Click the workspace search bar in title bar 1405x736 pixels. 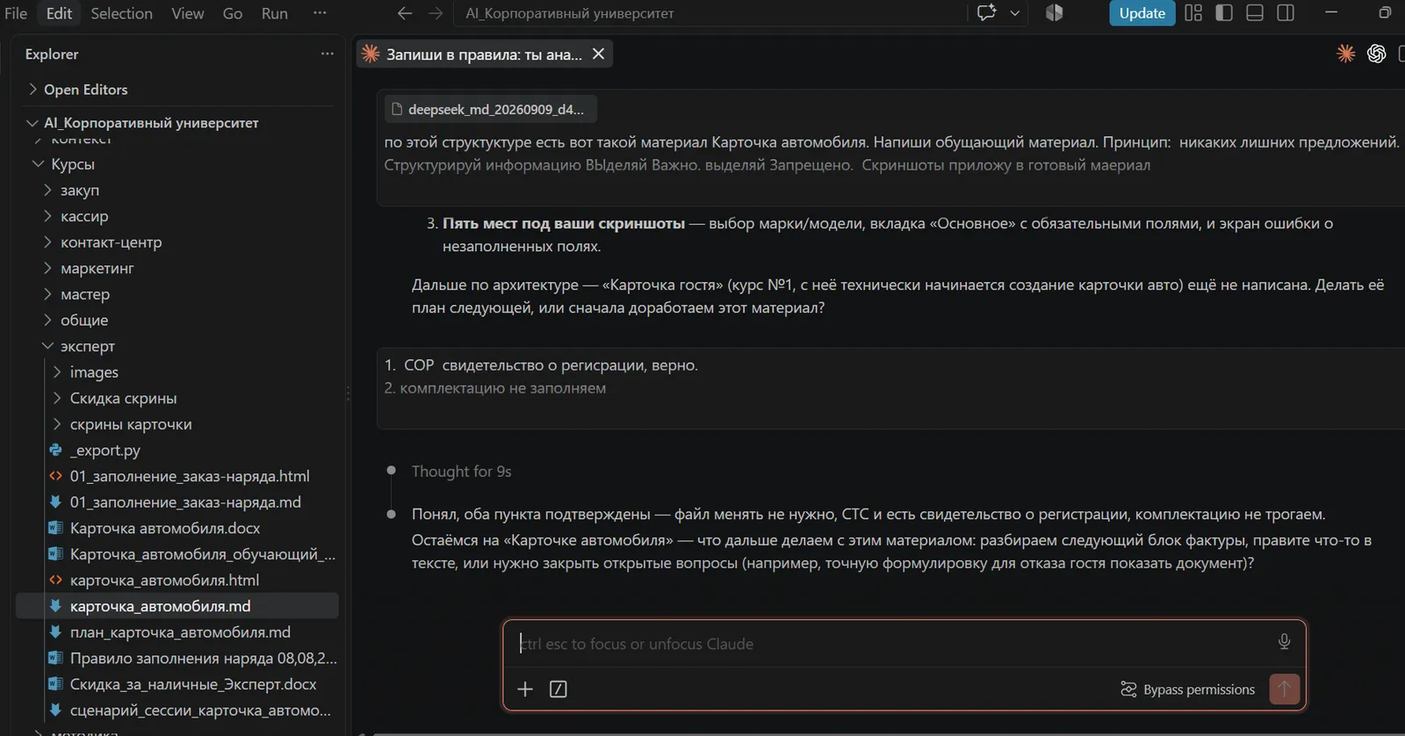coord(710,13)
